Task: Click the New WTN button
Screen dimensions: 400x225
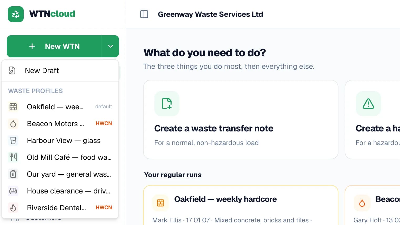Action: [x=54, y=46]
